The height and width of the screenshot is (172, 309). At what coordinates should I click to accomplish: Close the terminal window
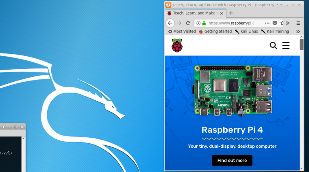(x=22, y=127)
